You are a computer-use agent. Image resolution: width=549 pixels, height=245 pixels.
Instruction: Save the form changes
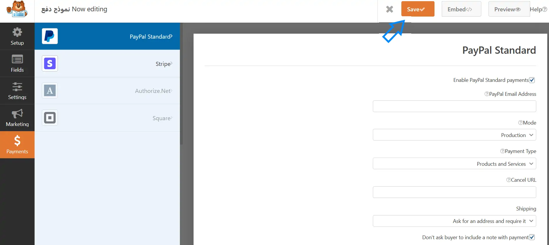click(x=418, y=9)
